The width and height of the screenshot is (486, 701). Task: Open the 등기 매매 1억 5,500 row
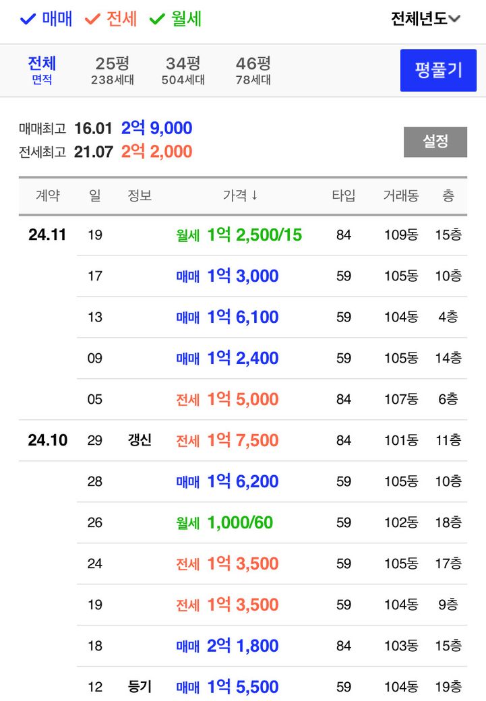[243, 687]
